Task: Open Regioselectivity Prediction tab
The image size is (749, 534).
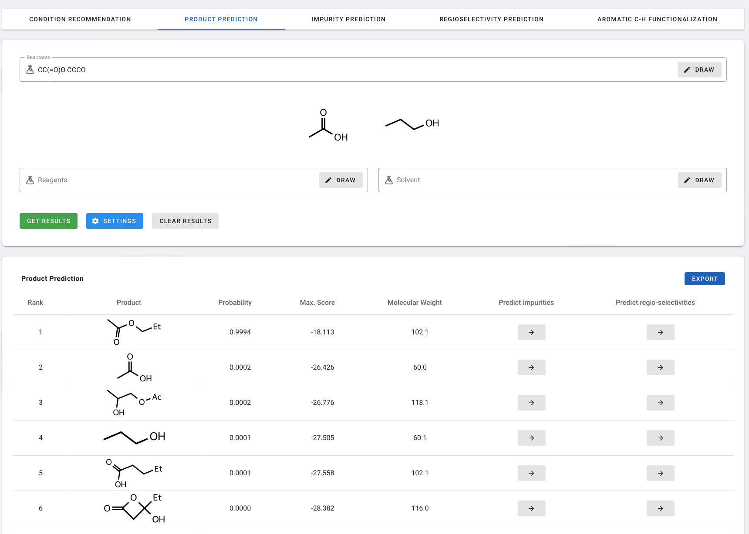Action: (x=491, y=19)
